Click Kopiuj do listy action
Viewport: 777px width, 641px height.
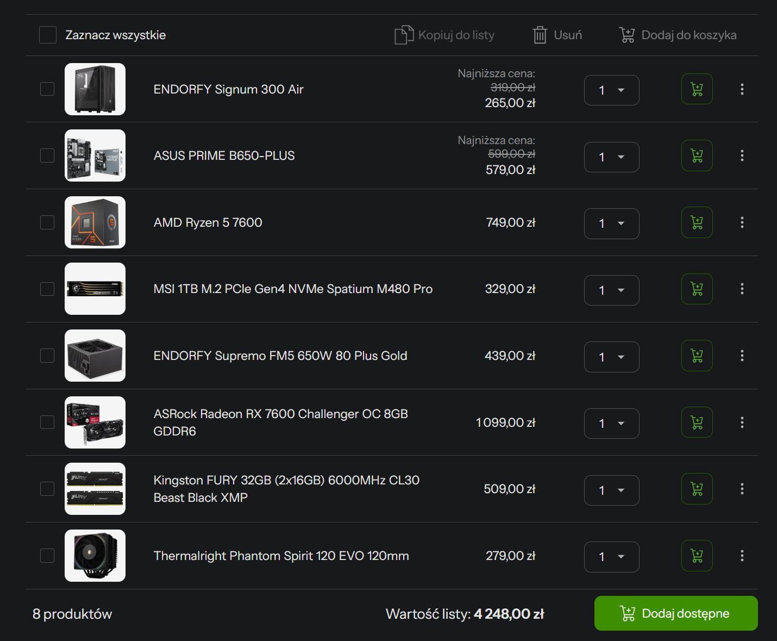click(444, 35)
